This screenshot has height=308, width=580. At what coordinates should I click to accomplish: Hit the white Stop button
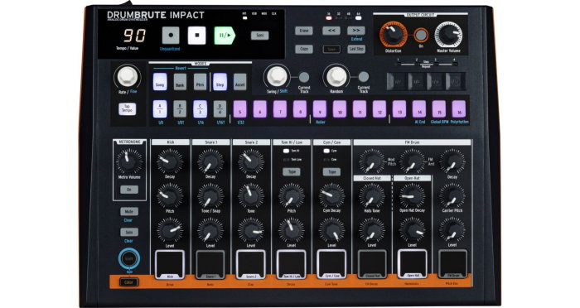(x=197, y=36)
